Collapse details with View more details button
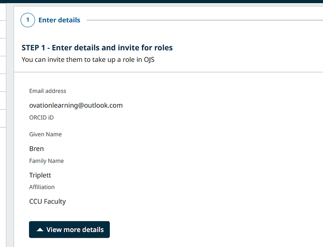 click(x=69, y=230)
